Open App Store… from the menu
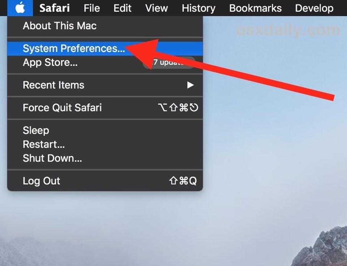 click(x=50, y=63)
